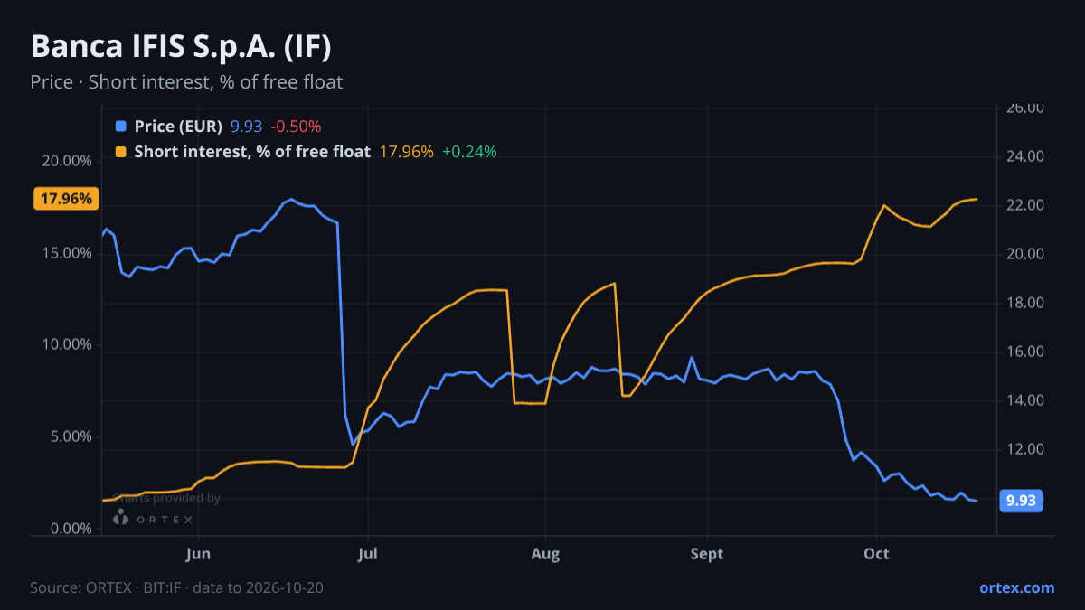The width and height of the screenshot is (1085, 610).
Task: Click the Oct date axis label
Action: click(x=876, y=554)
